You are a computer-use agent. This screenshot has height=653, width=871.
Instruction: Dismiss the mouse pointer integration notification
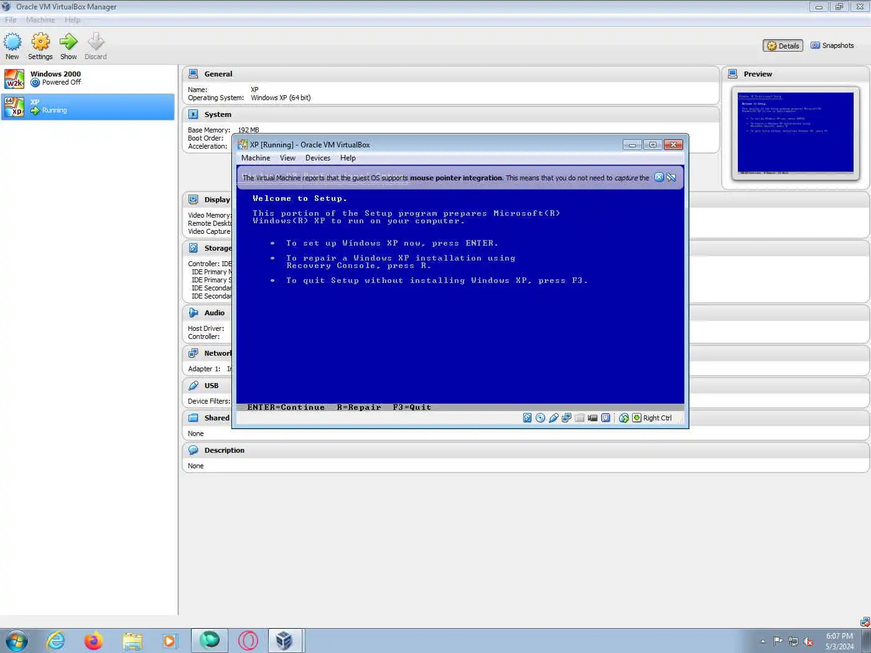coord(659,177)
